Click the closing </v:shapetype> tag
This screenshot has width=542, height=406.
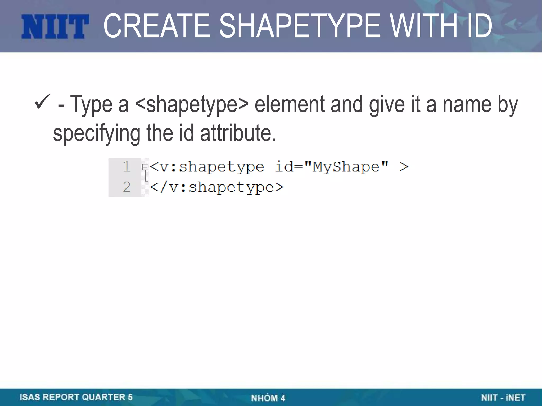(x=217, y=187)
